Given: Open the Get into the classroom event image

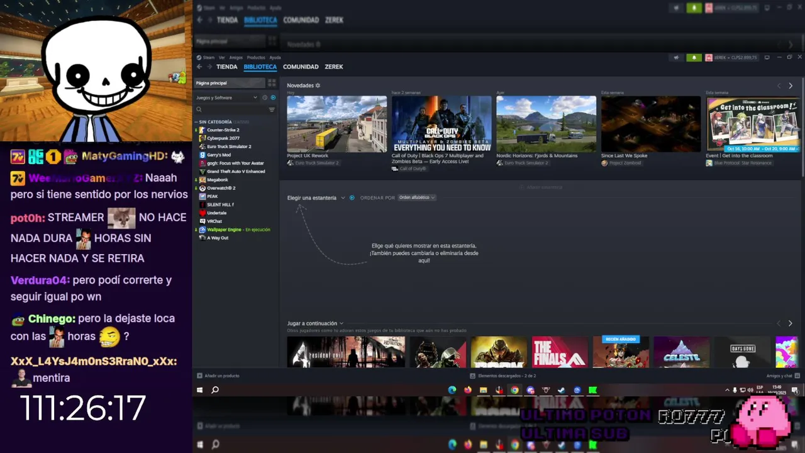Looking at the screenshot, I should click(753, 124).
